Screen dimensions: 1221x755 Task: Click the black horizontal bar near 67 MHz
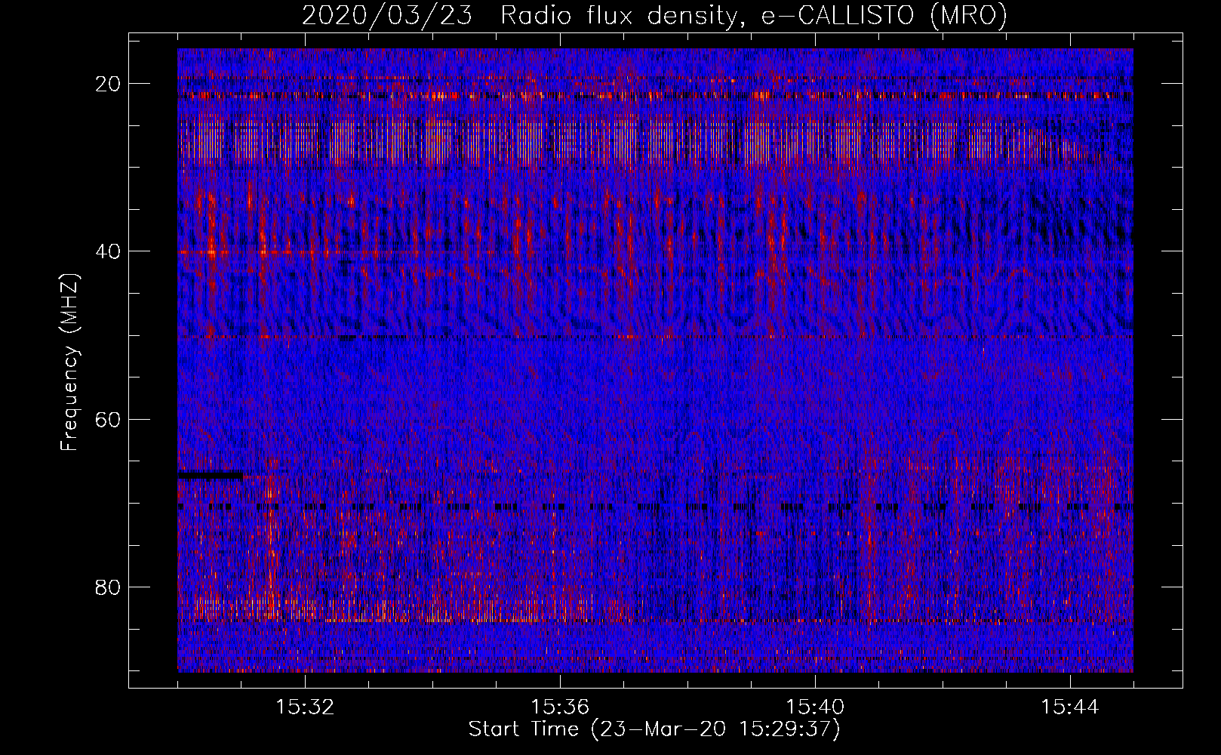click(211, 475)
